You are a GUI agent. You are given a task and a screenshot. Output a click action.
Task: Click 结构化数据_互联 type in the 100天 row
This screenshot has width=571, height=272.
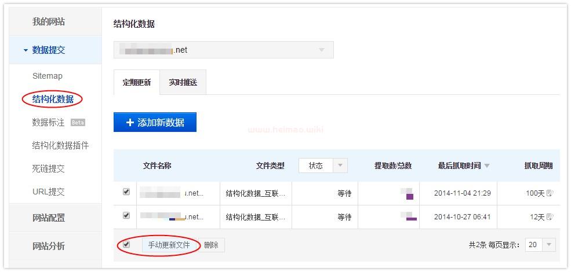coord(256,193)
